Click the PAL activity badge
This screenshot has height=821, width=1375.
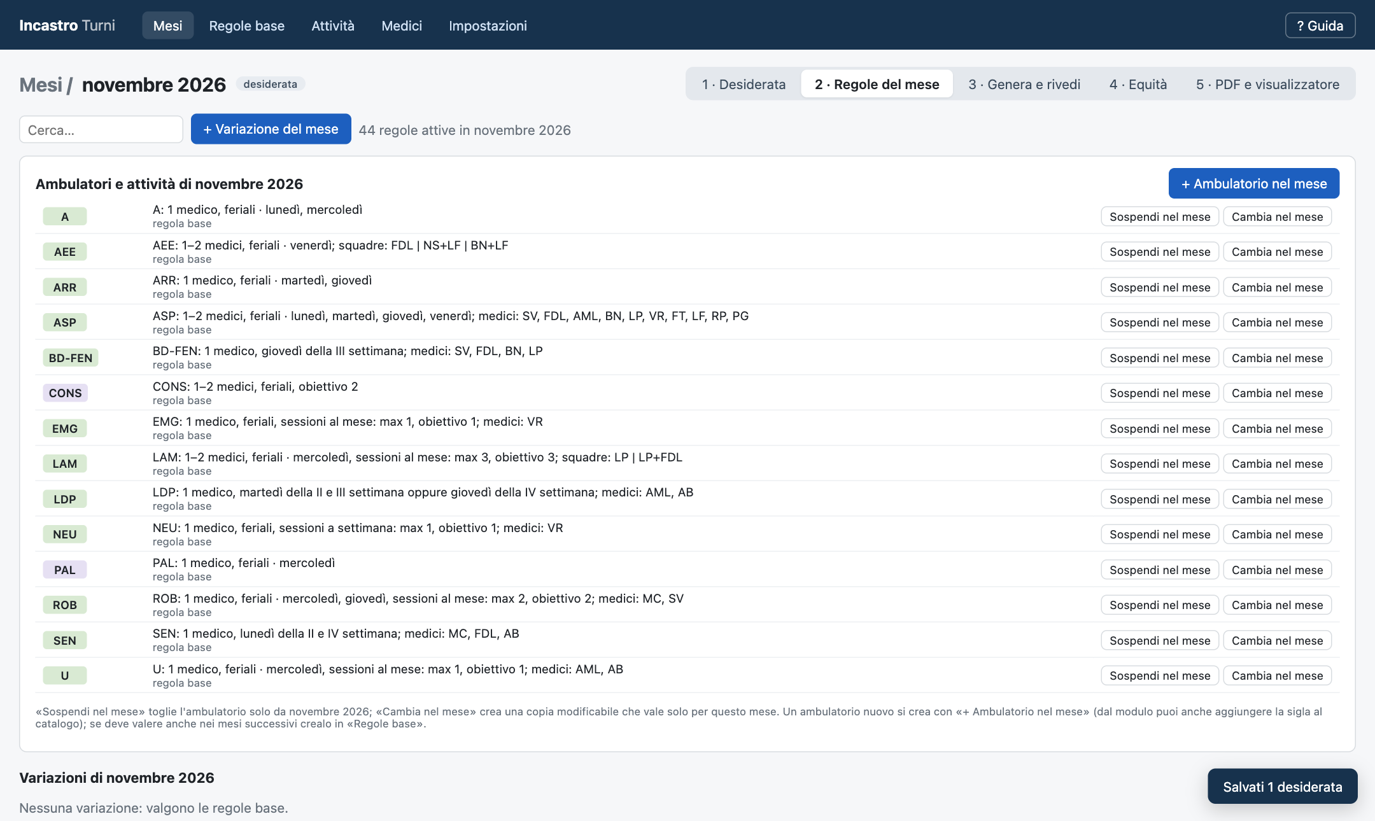[65, 570]
